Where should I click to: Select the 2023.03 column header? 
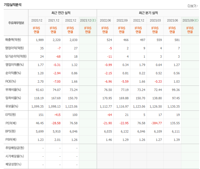tap(155, 20)
